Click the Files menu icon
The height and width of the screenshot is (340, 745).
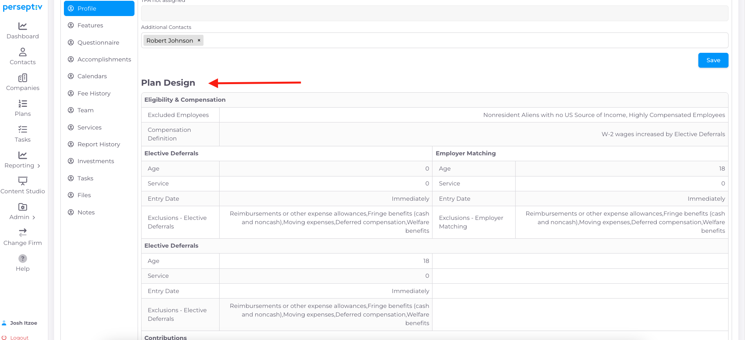point(71,195)
